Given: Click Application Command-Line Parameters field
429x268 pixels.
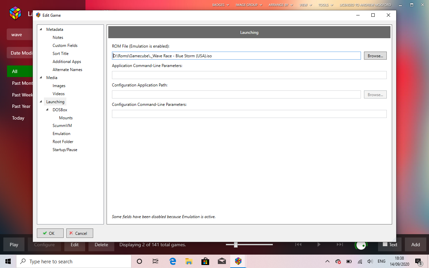Looking at the screenshot, I should pos(249,75).
